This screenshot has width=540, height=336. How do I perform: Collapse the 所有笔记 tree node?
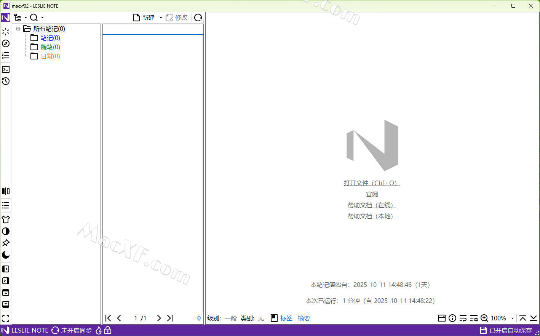18,29
